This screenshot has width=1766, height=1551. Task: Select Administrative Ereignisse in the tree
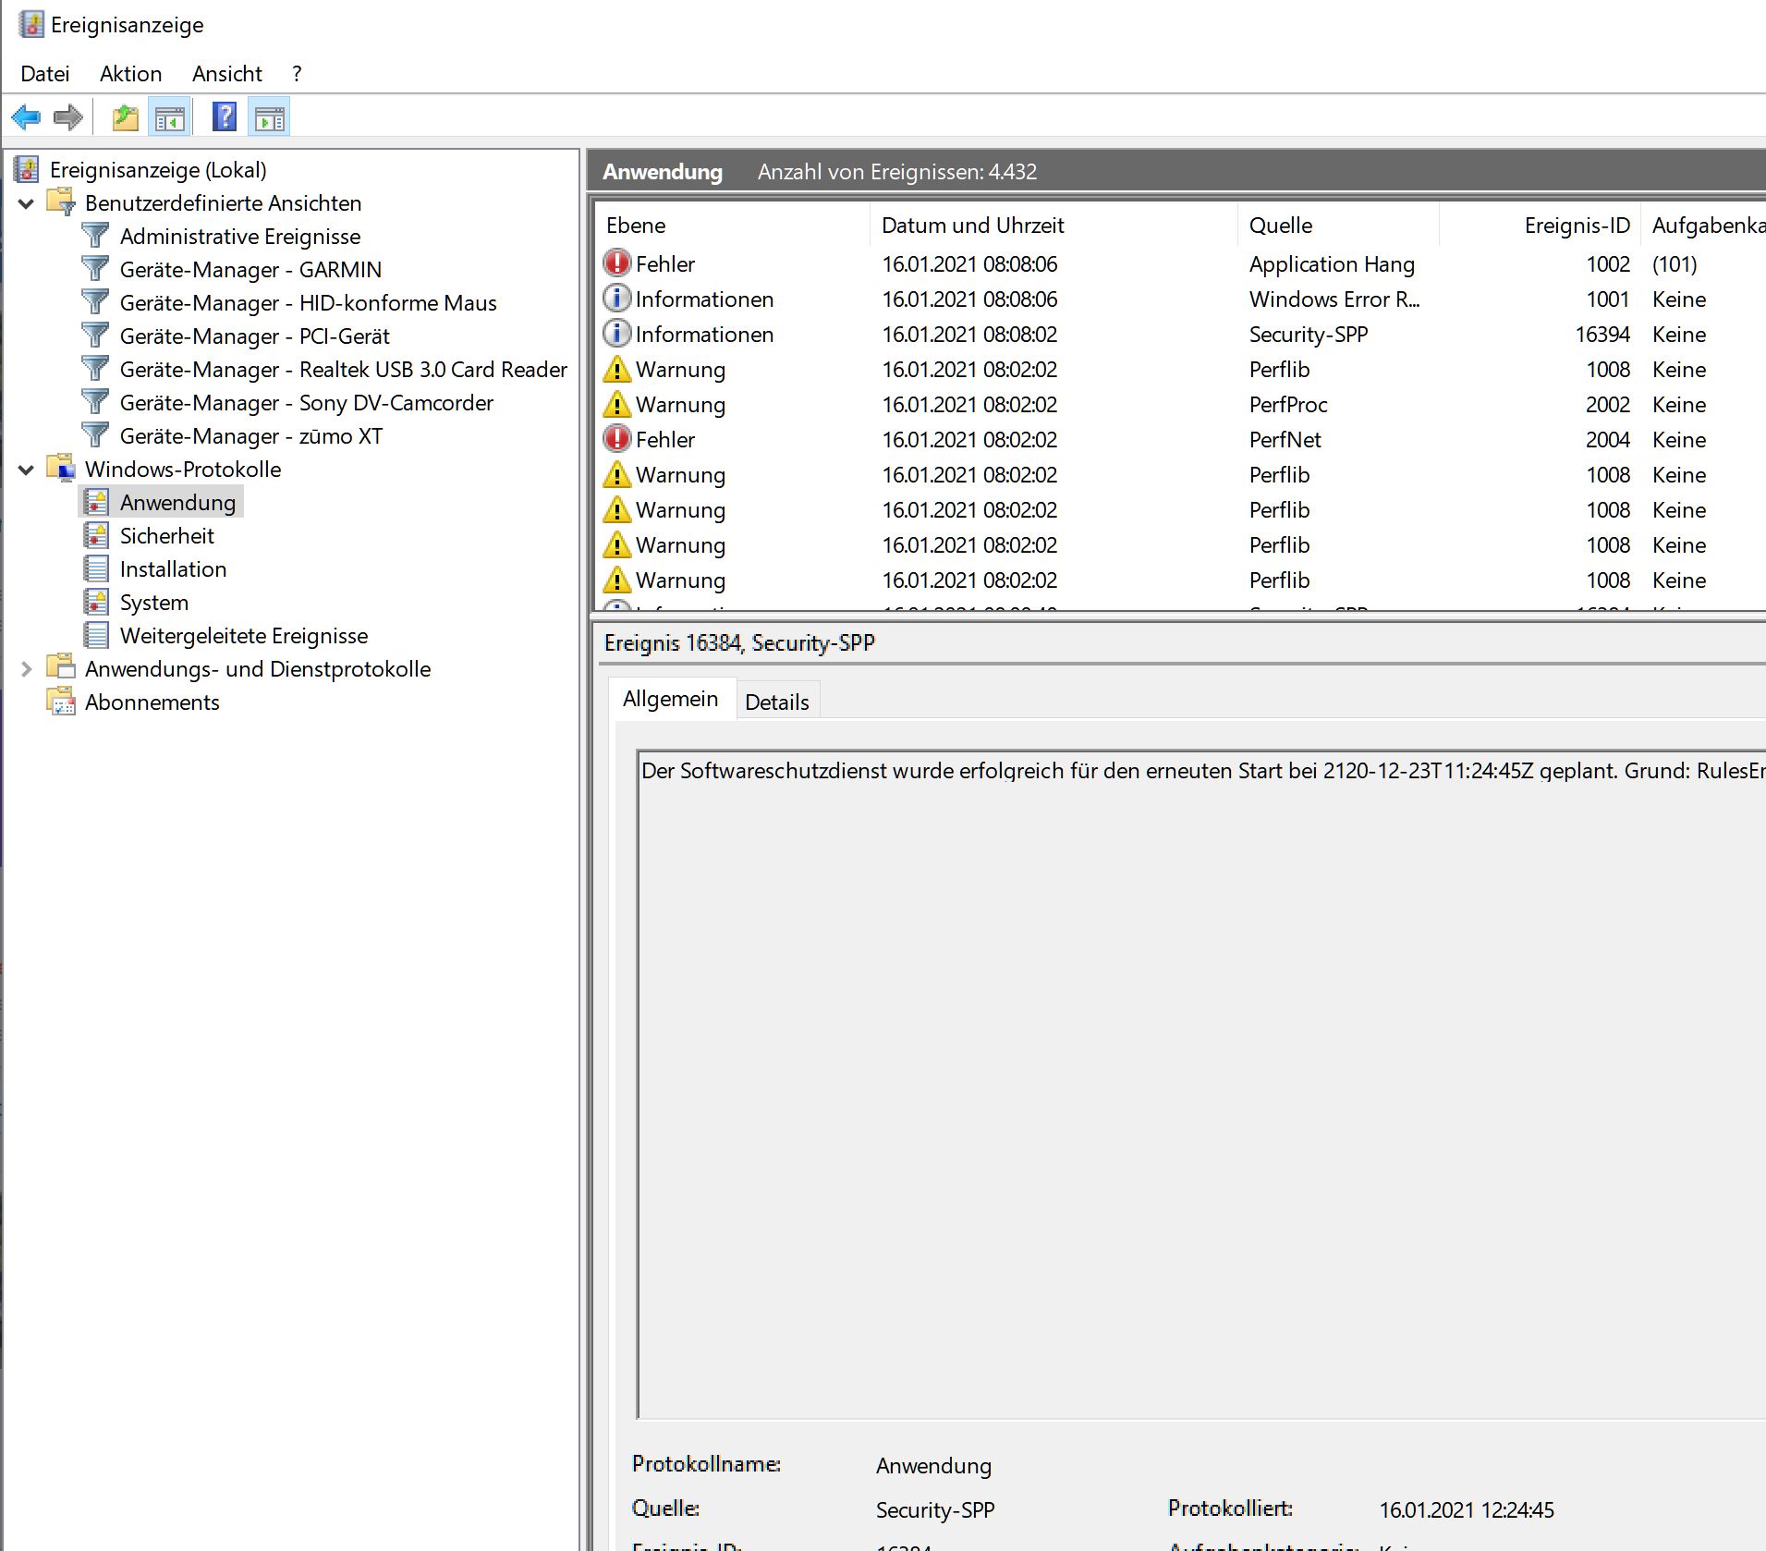click(x=240, y=237)
